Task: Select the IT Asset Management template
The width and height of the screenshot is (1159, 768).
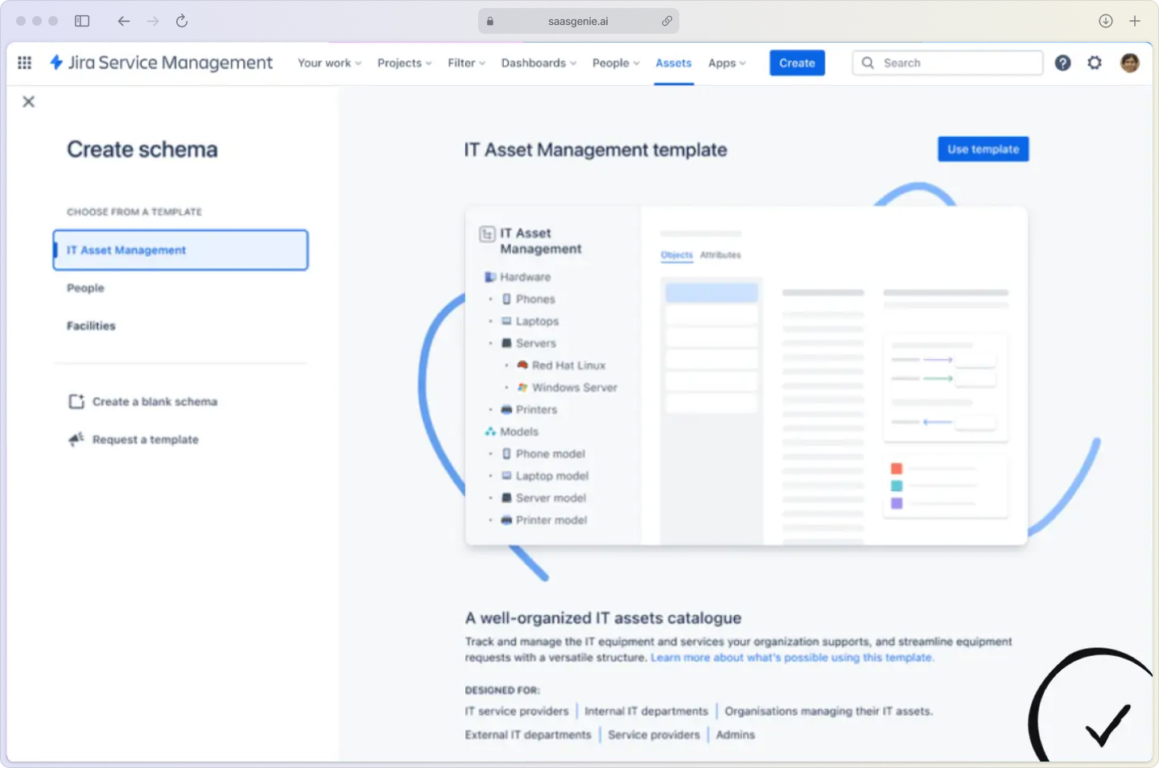Action: [x=180, y=250]
